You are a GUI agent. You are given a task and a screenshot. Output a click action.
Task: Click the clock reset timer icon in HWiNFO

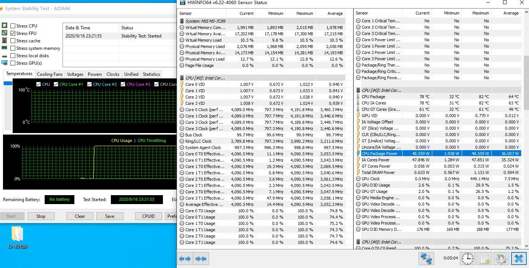468,258
